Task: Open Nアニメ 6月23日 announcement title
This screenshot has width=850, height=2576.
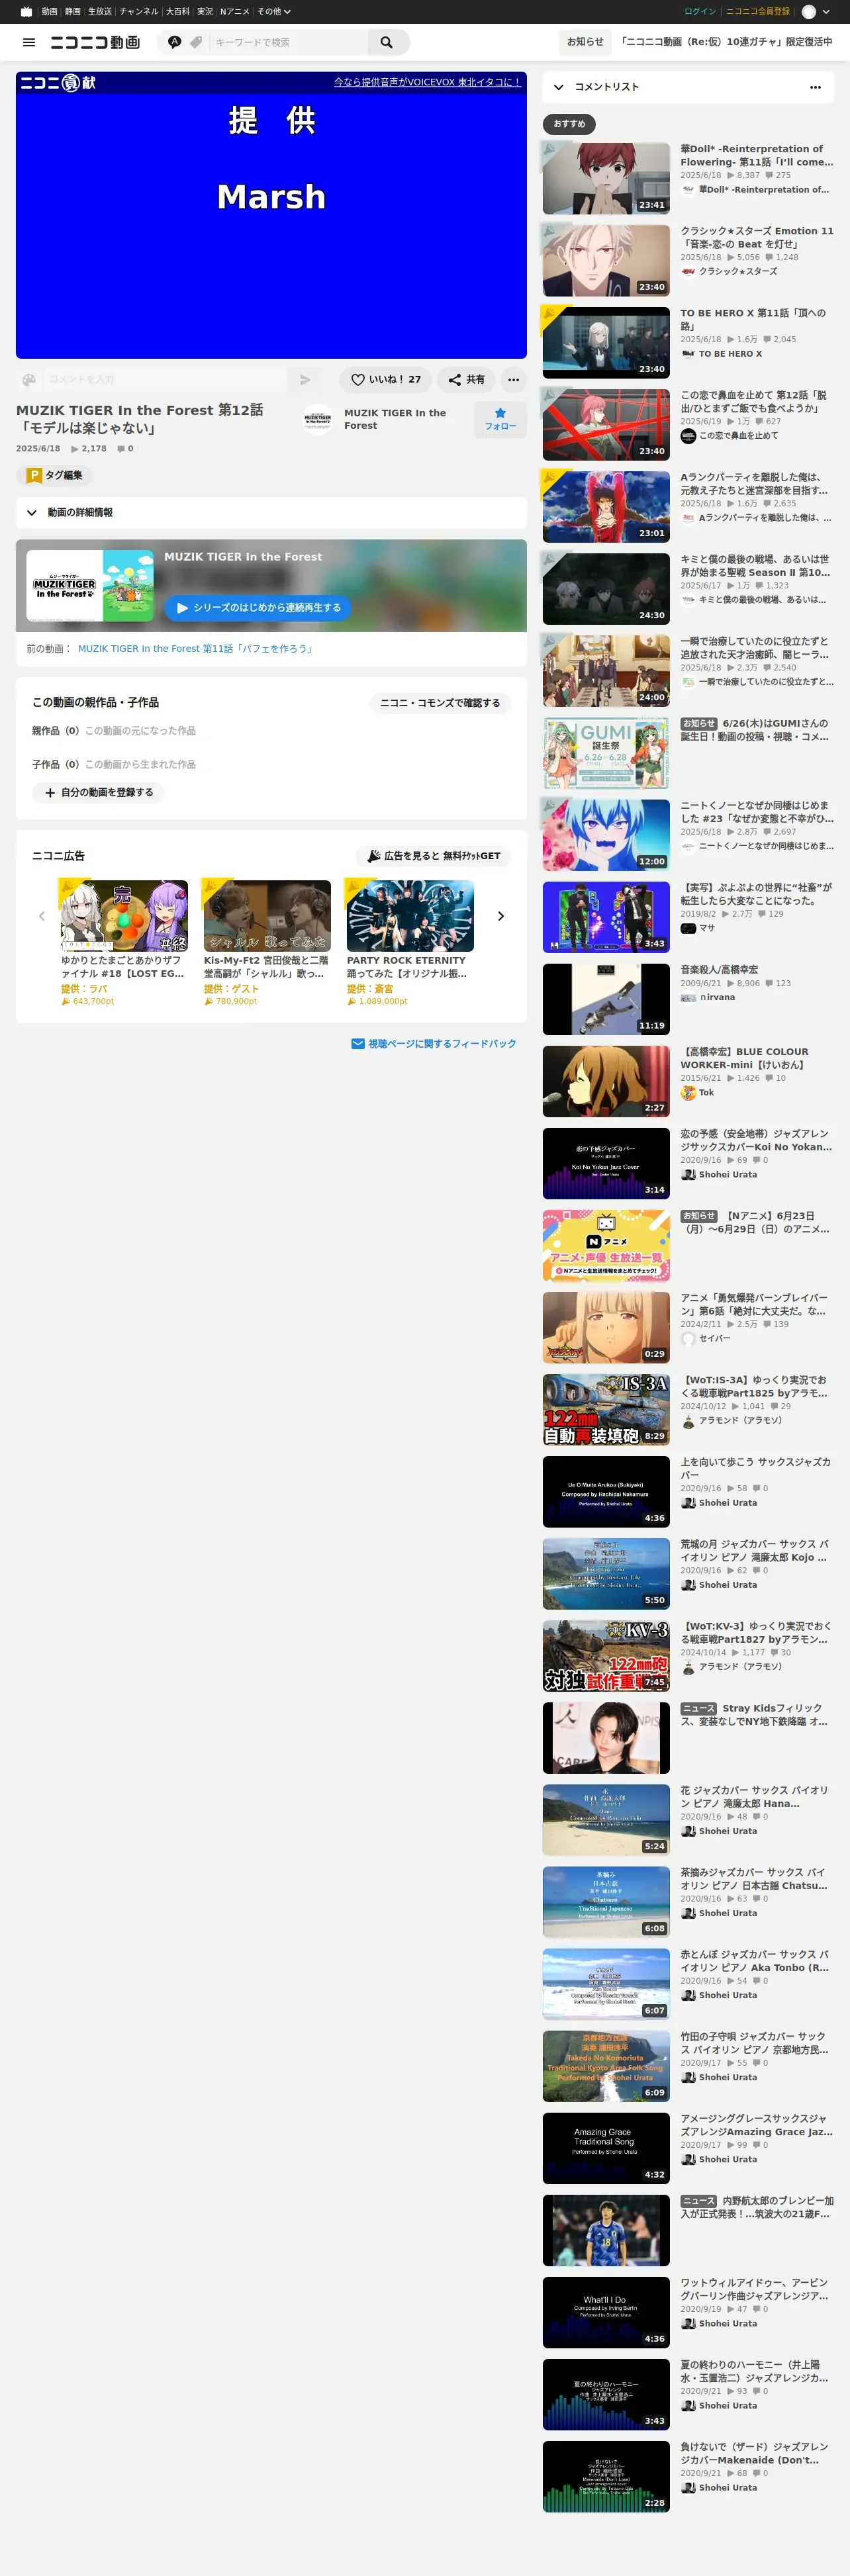Action: click(x=756, y=1223)
